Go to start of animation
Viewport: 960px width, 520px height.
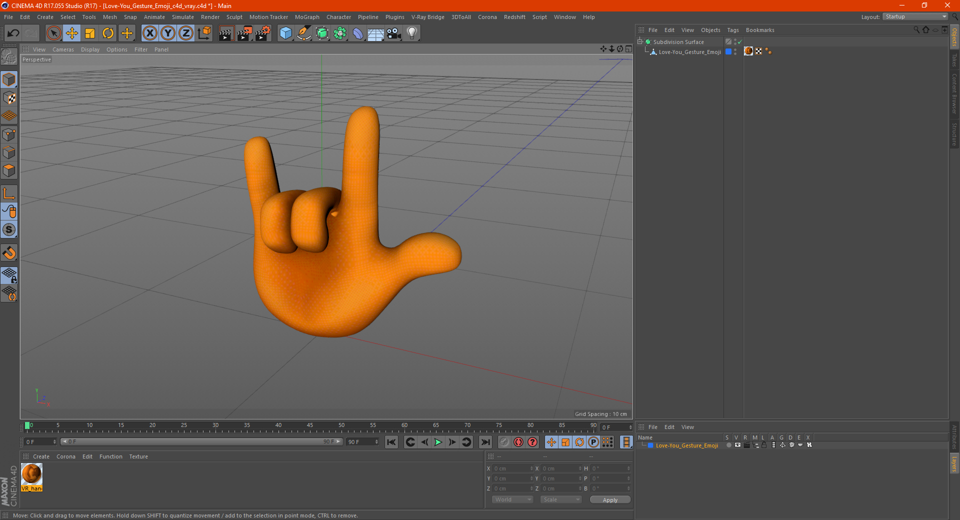pos(391,442)
